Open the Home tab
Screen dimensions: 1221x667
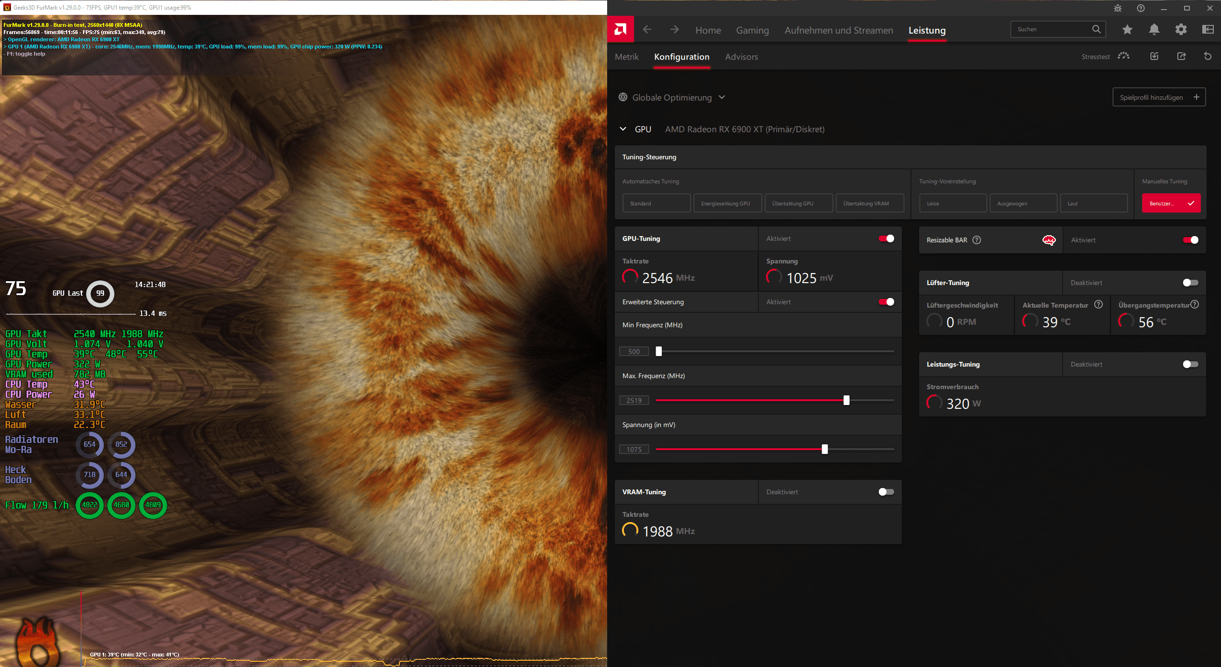pyautogui.click(x=708, y=30)
